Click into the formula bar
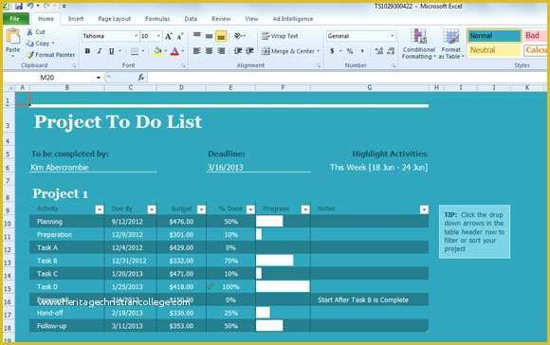Viewport: 550px width, 345px height. tap(347, 78)
